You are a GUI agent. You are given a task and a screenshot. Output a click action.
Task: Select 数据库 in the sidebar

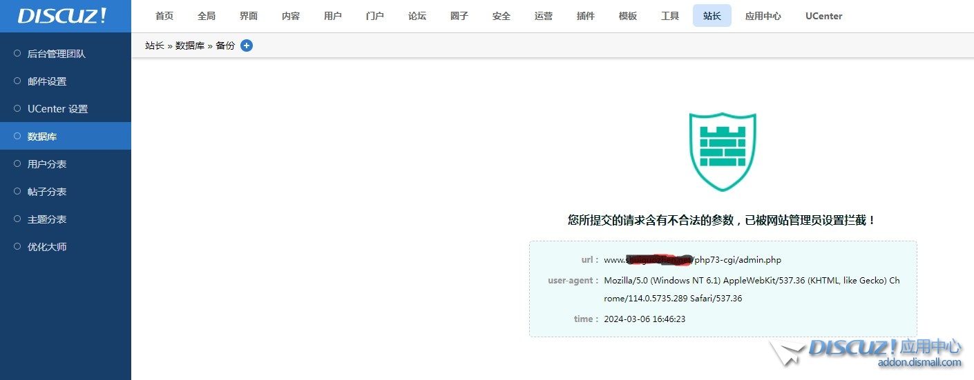pos(42,137)
